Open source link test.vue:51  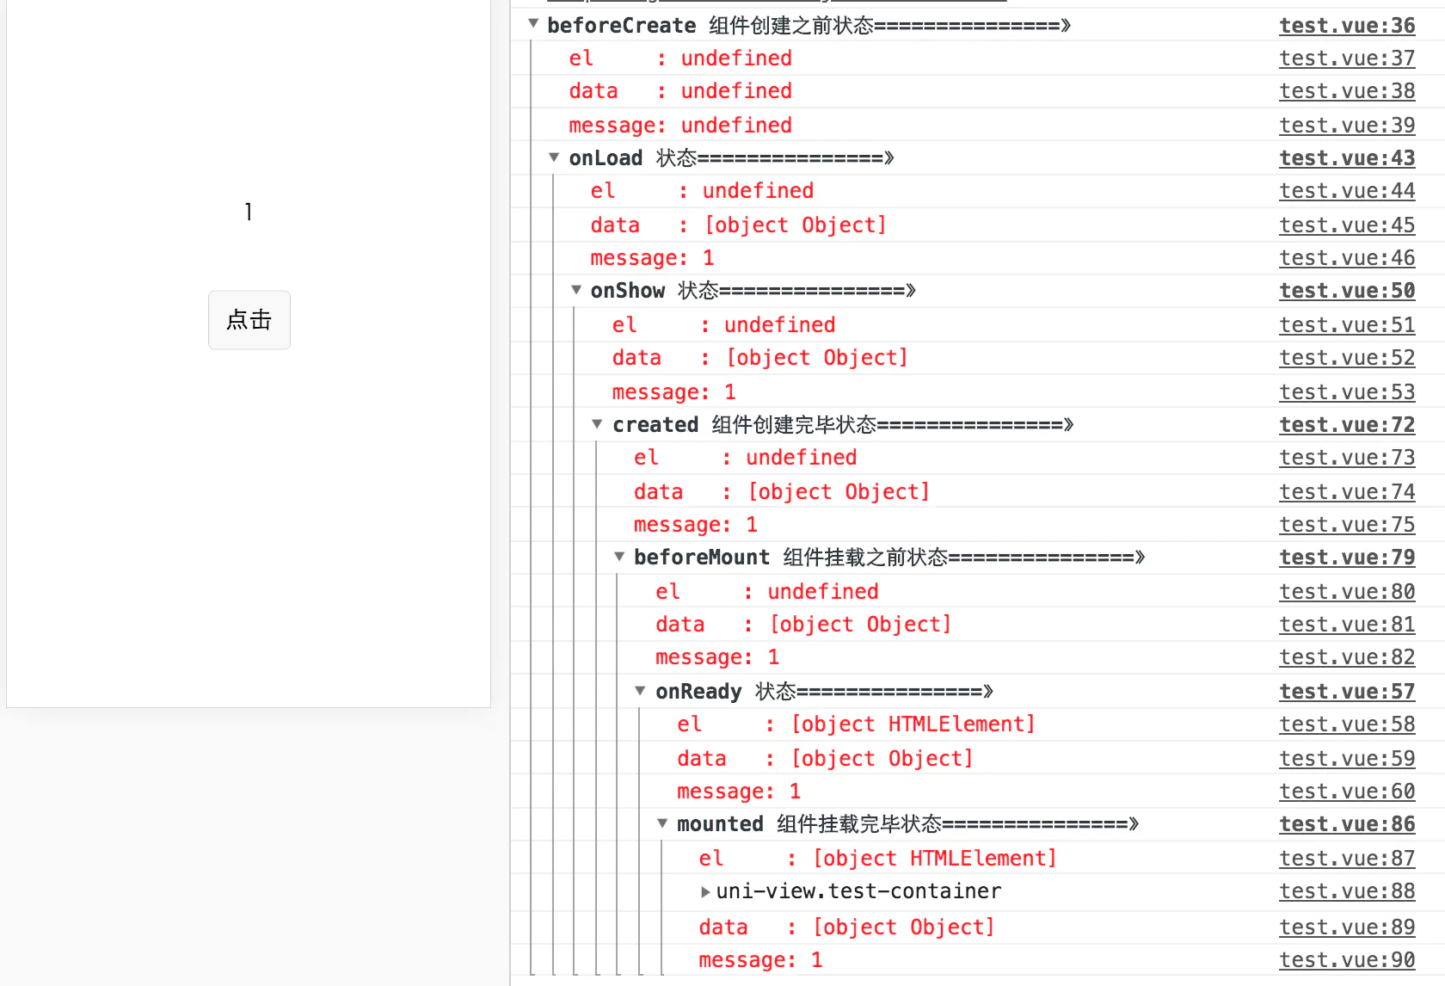point(1347,325)
